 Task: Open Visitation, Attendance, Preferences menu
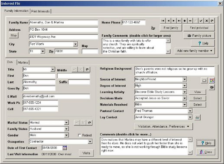click(x=164, y=126)
